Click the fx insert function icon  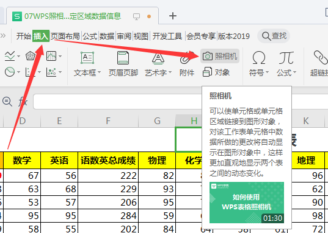(x=23, y=102)
